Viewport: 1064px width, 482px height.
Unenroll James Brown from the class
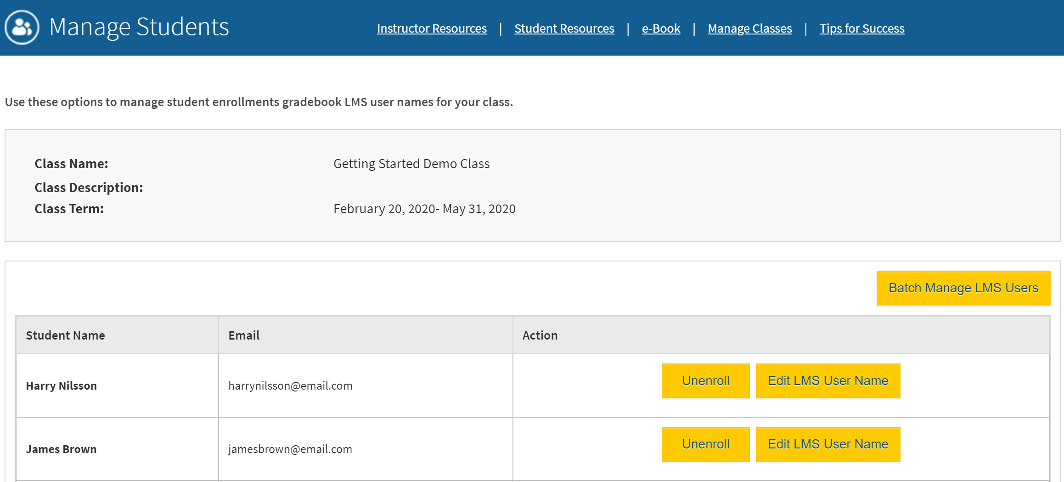[705, 444]
